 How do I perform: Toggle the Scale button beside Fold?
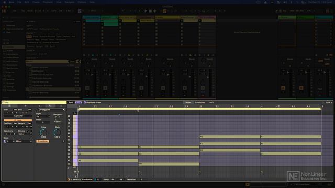pyautogui.click(x=78, y=102)
